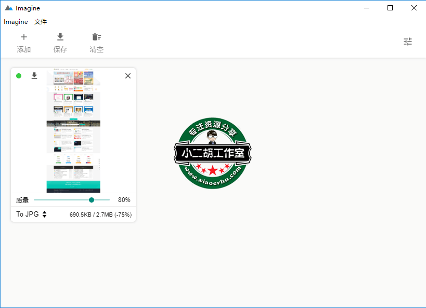This screenshot has width=426, height=308.
Task: Click the 添加 plus icon to add images
Action: tap(23, 37)
